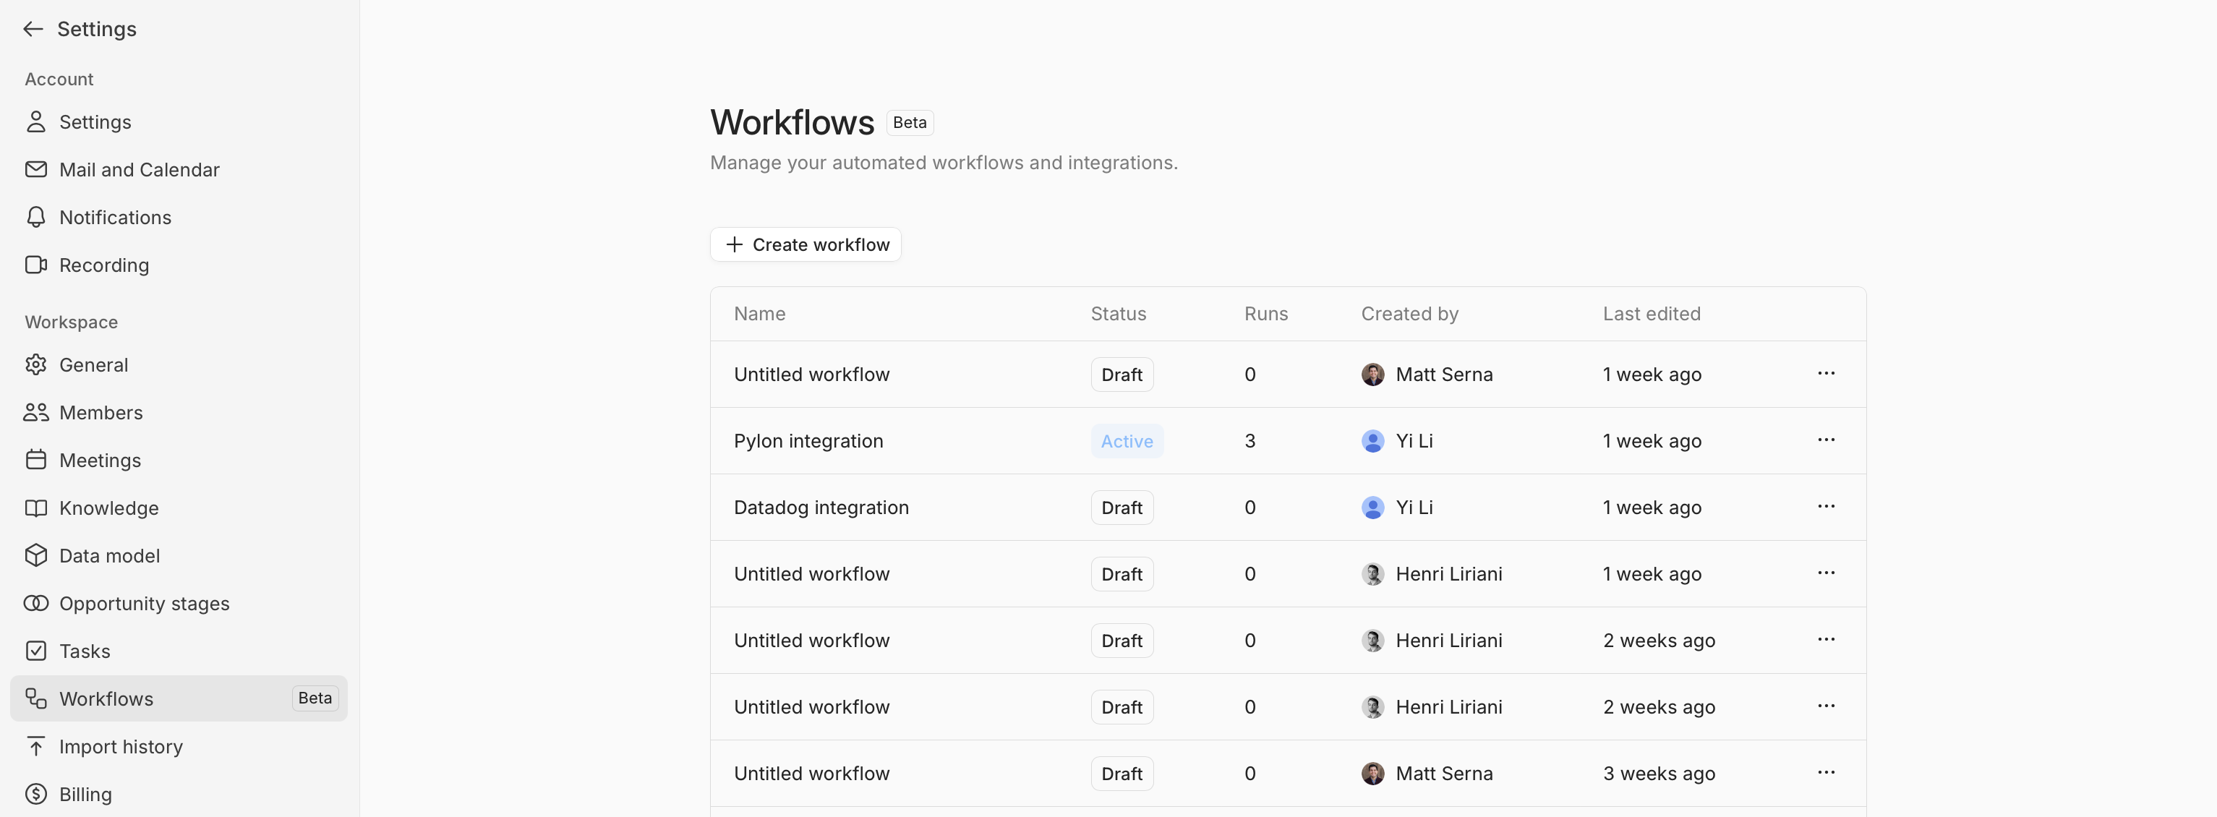Click the Meetings calendar icon
This screenshot has height=817, width=2217.
(x=35, y=461)
